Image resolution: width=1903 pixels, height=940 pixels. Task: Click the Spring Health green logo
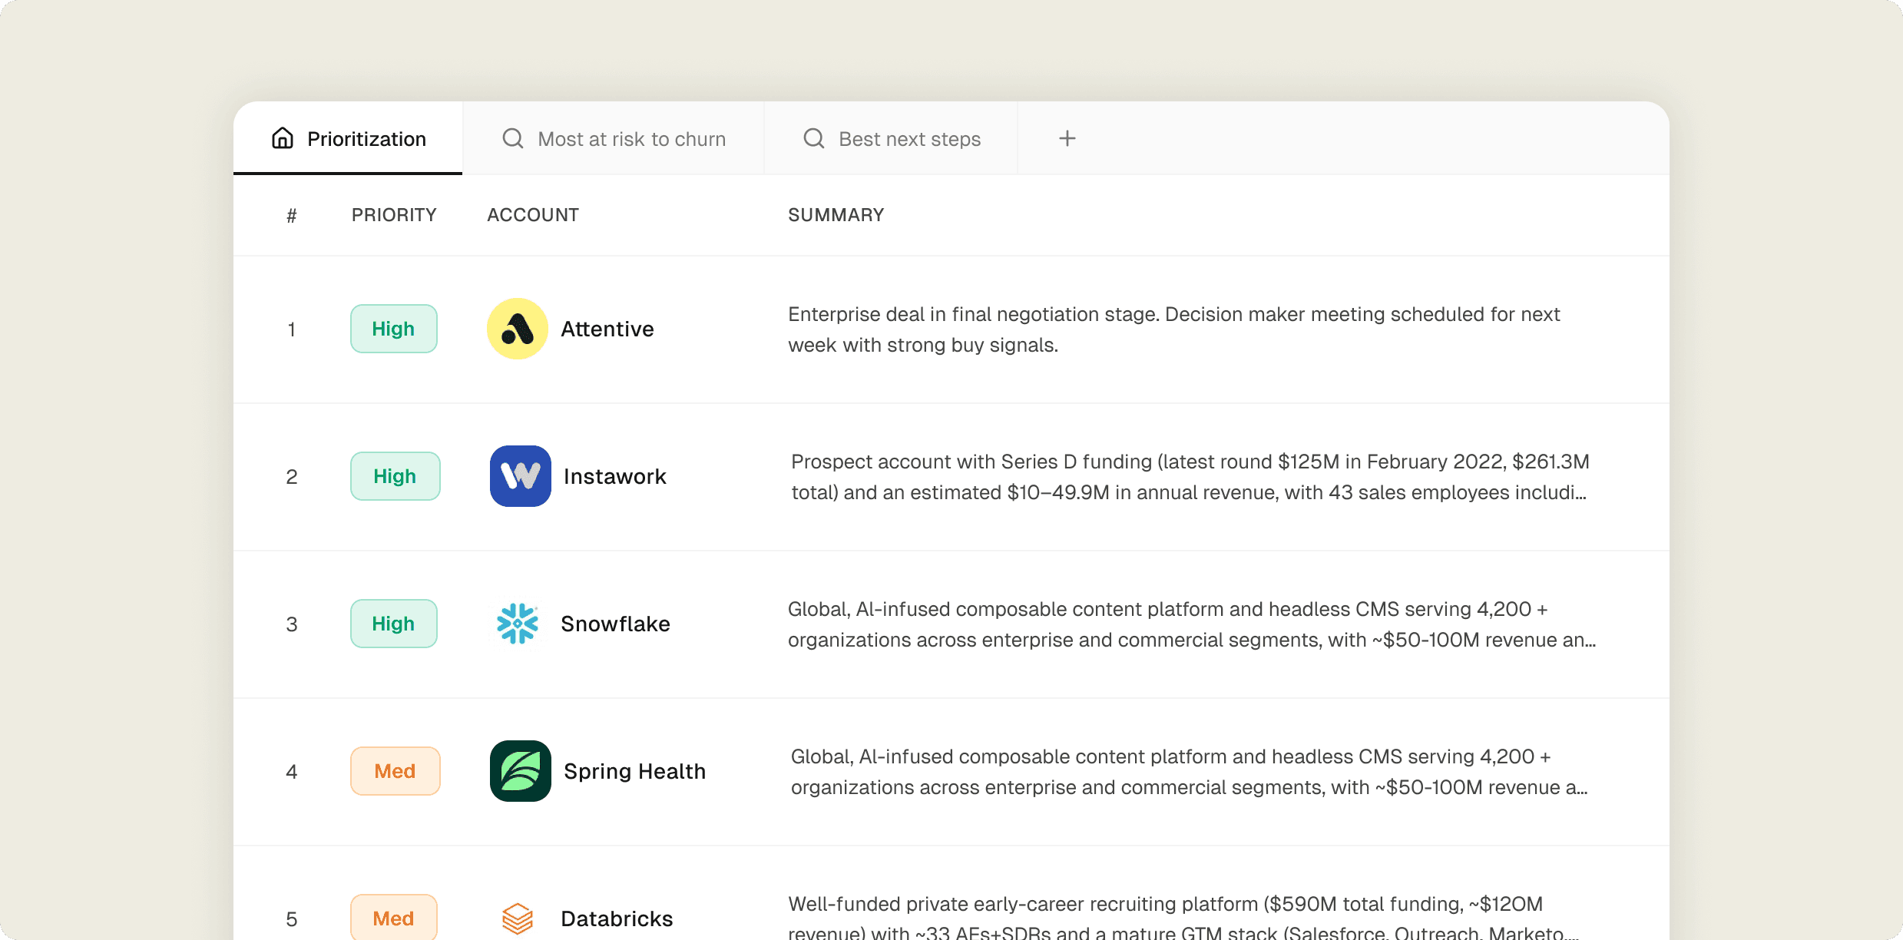[520, 771]
